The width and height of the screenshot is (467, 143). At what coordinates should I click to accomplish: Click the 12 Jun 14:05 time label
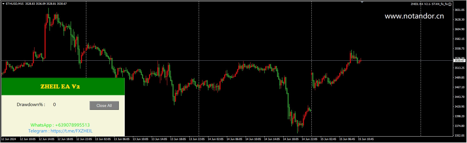(46, 139)
